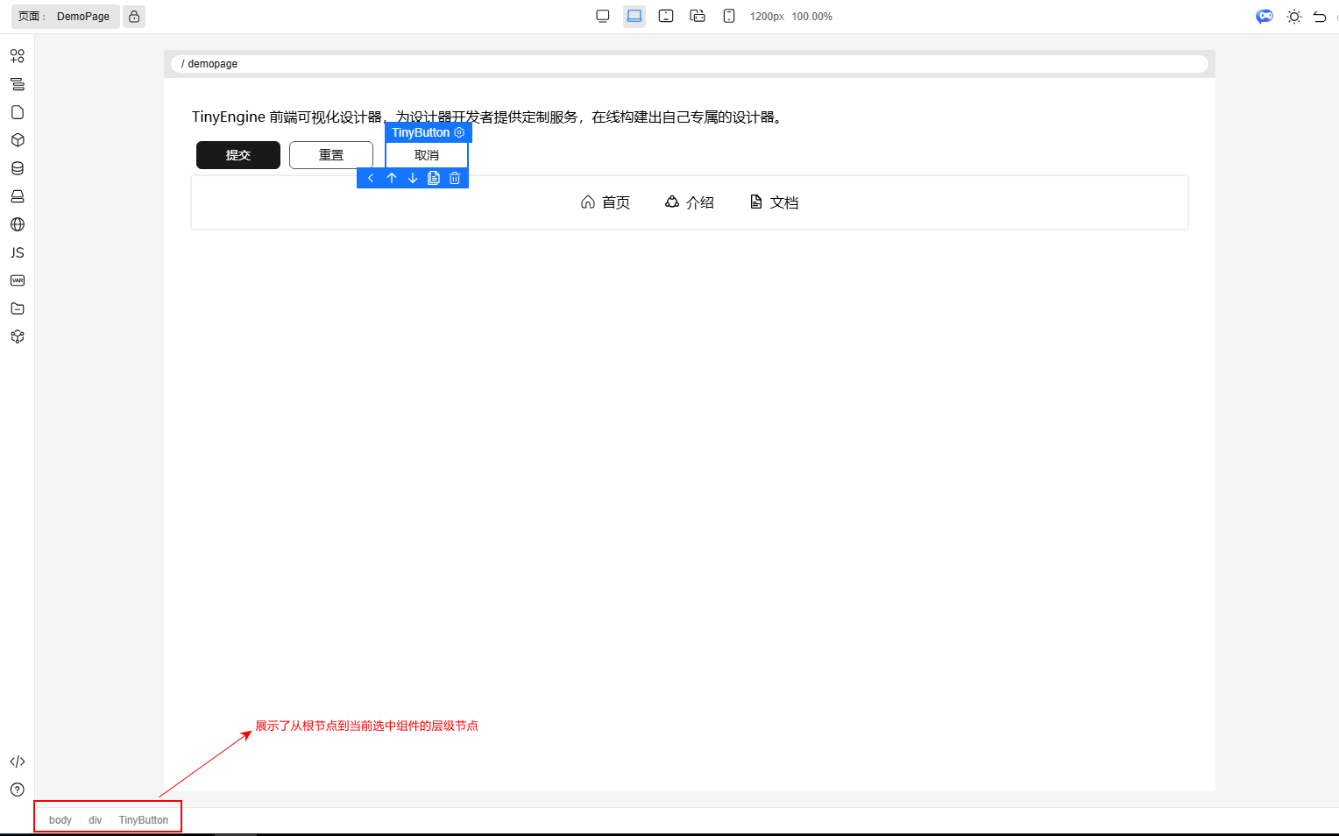
Task: Show the source code view icon
Action: tap(18, 762)
